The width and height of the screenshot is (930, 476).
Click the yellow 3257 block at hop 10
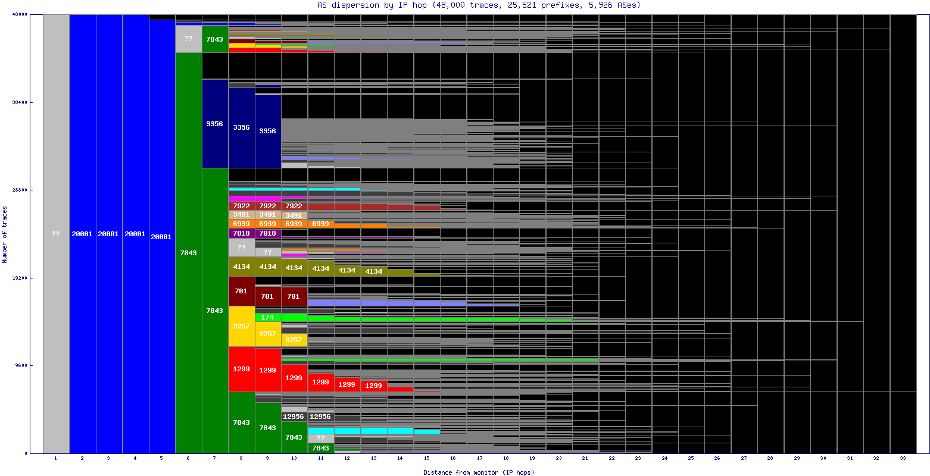(294, 340)
